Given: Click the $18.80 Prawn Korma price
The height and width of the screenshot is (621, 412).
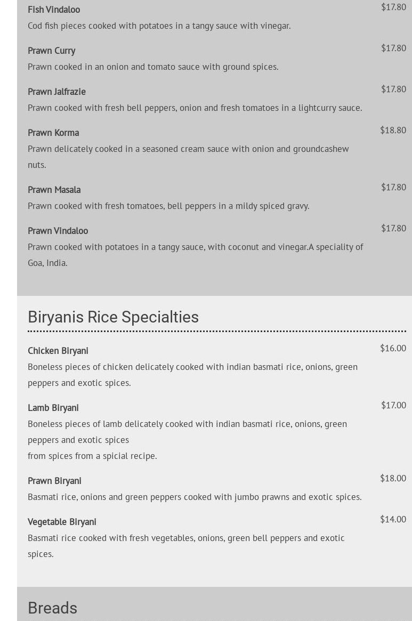Looking at the screenshot, I should click(393, 130).
